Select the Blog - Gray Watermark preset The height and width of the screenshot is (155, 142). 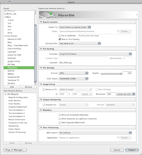coord(18,45)
